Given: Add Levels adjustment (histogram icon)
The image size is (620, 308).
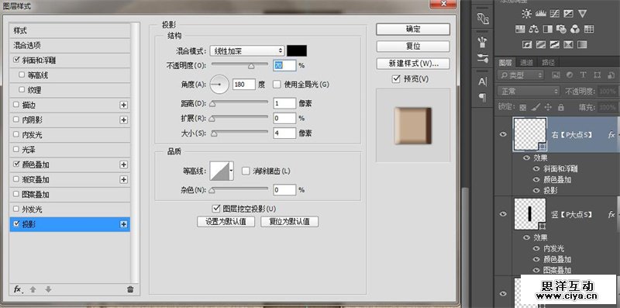Looking at the screenshot, I should click(540, 14).
